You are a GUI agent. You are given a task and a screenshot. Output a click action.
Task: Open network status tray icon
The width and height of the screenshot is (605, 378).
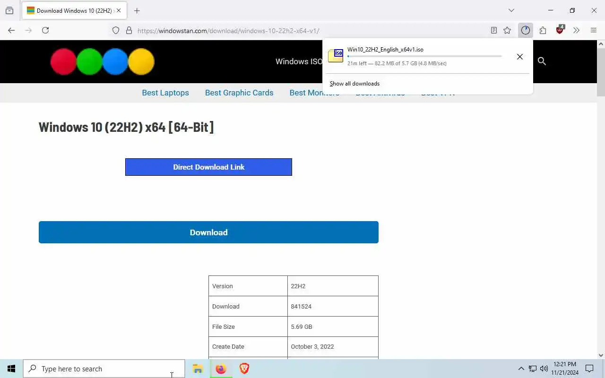[533, 369]
